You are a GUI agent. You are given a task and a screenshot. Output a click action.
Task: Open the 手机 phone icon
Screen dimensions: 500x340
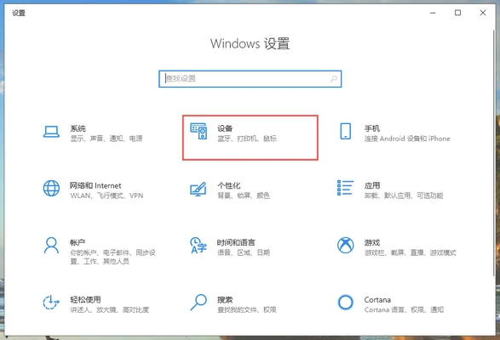[346, 131]
